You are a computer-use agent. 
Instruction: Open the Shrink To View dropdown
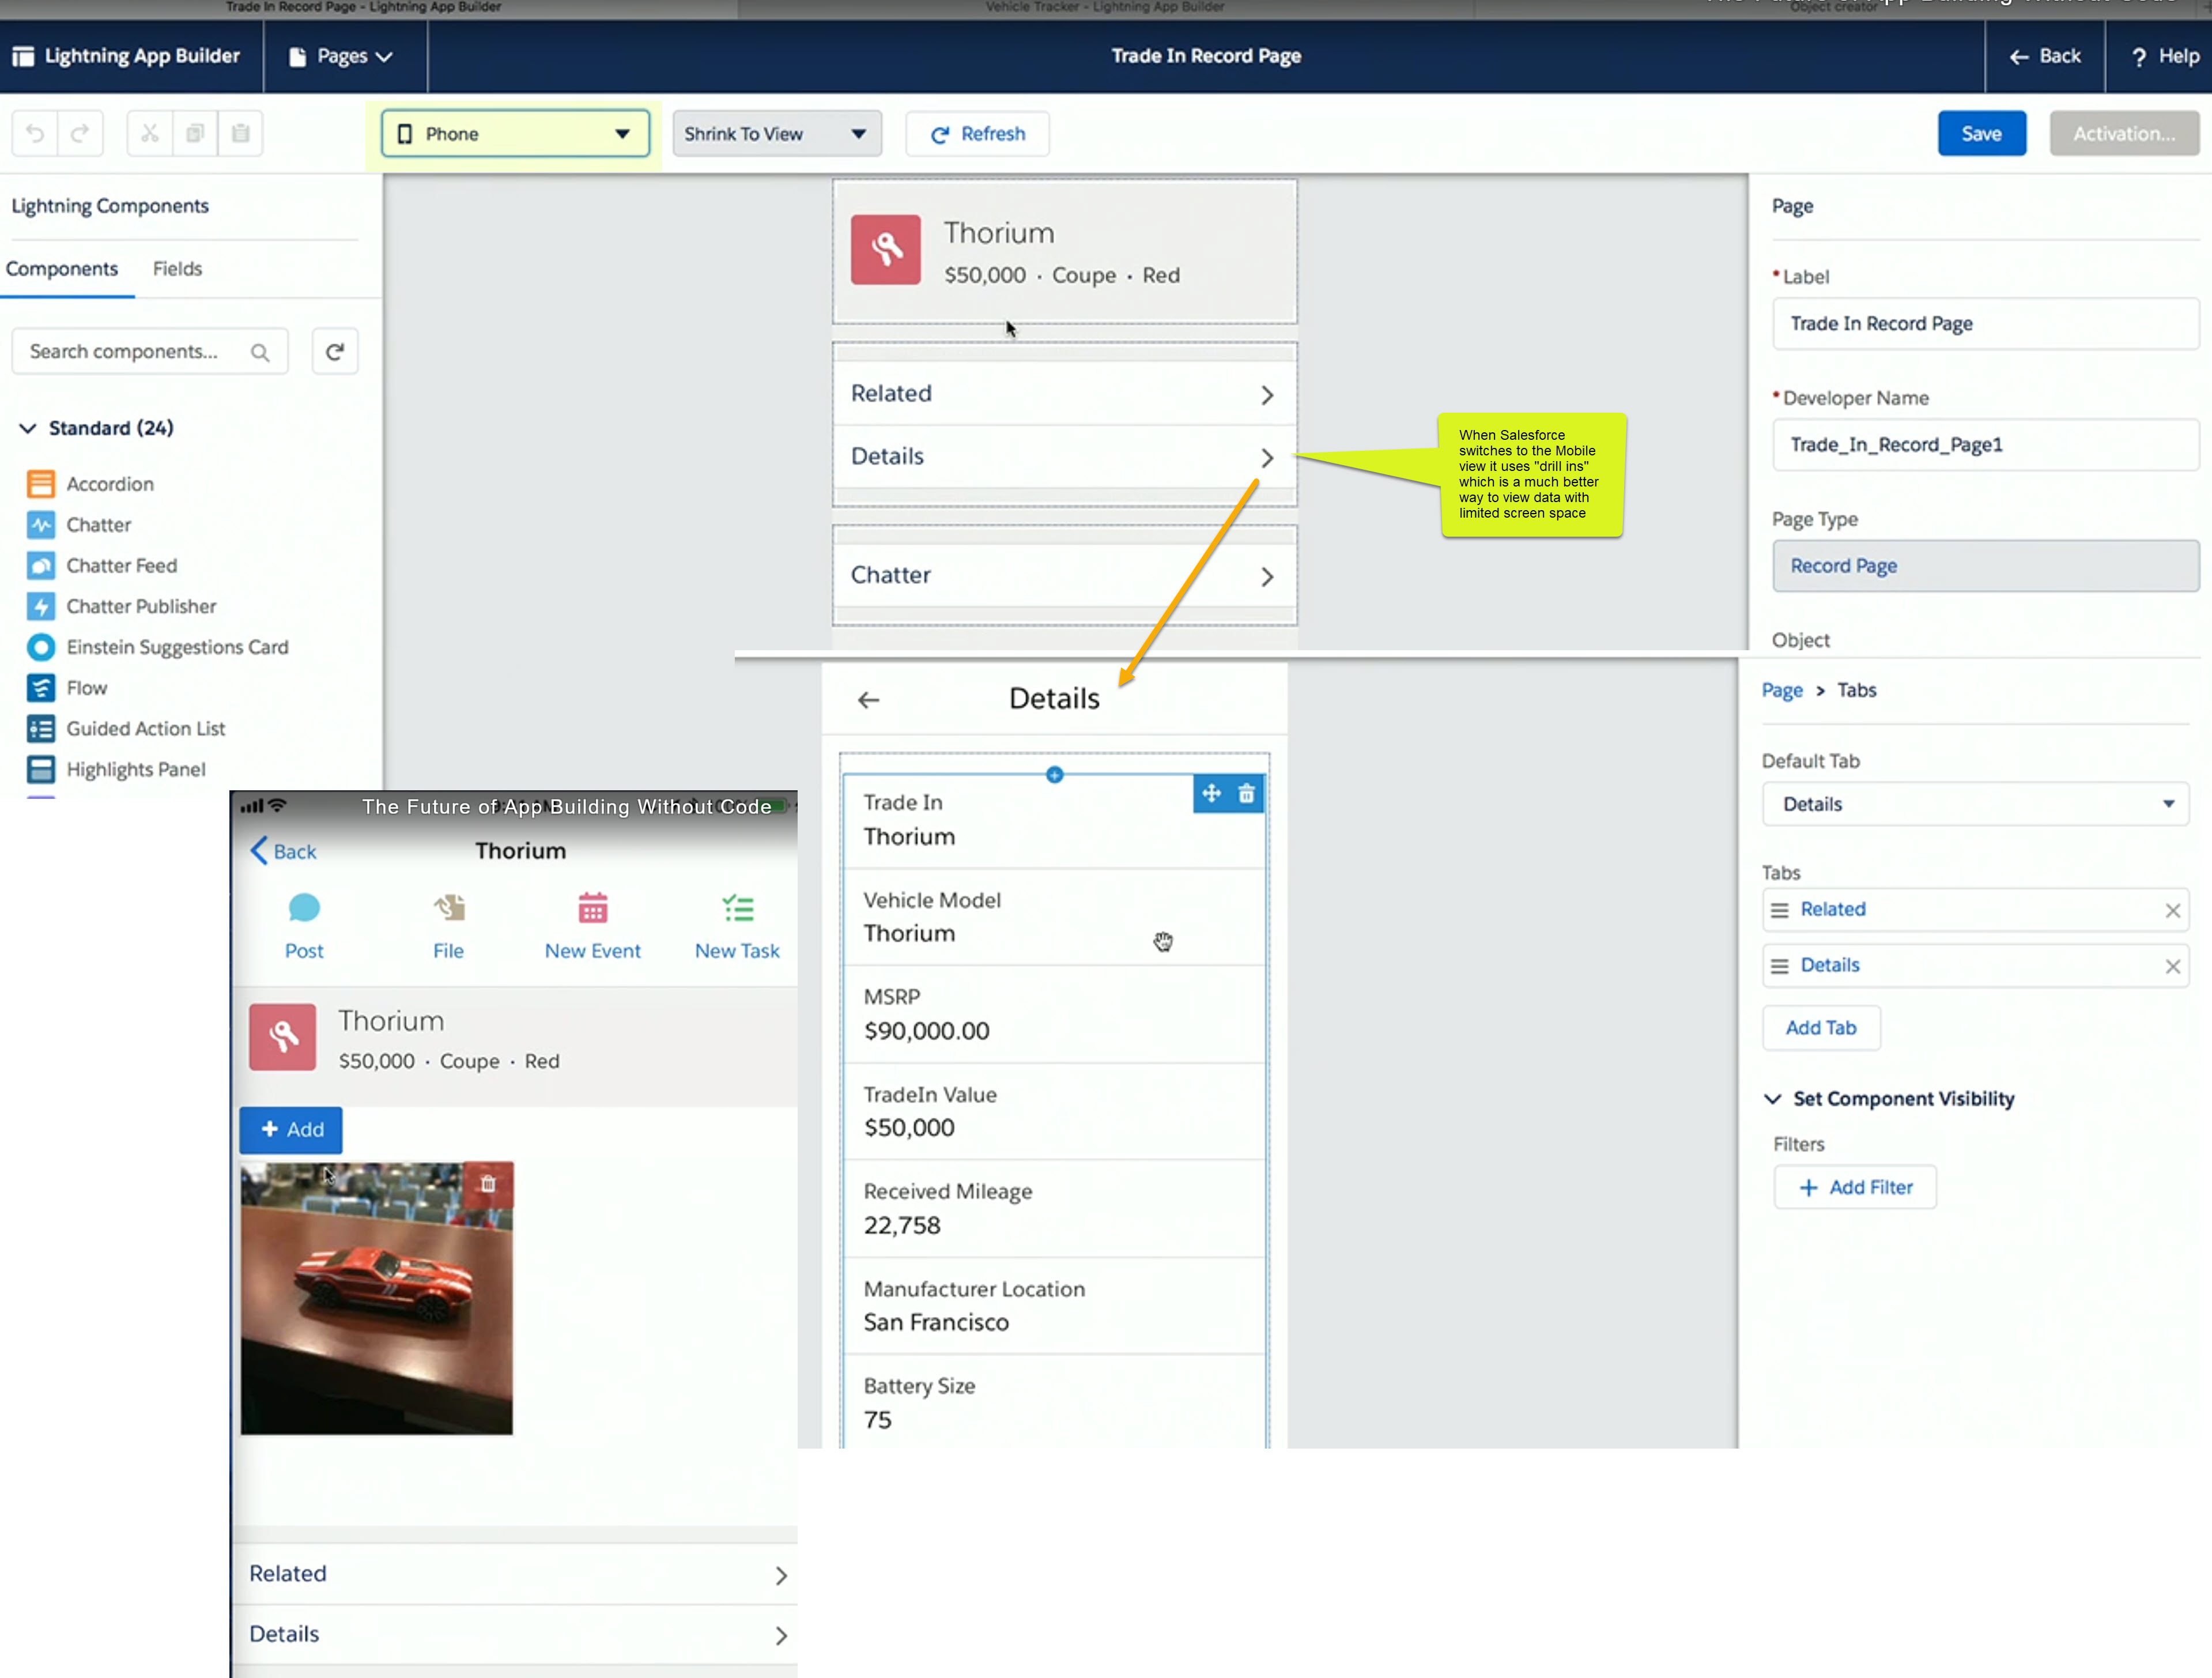[x=776, y=134]
